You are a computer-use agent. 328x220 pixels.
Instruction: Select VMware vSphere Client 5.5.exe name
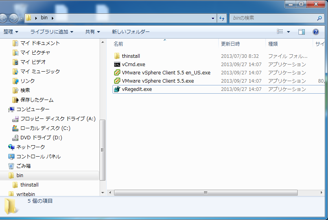pos(158,81)
